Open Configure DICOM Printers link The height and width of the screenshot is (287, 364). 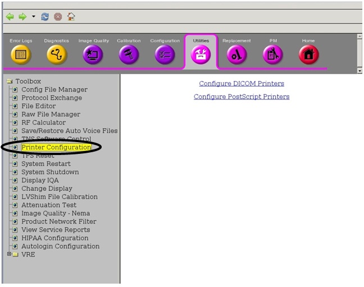(242, 84)
